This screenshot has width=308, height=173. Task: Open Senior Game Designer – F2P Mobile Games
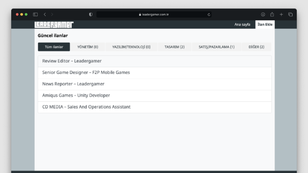155,73
